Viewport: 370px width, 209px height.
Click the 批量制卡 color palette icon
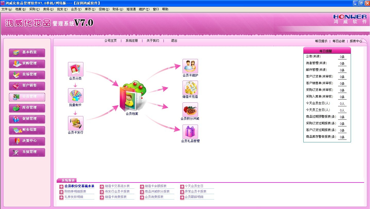pyautogui.click(x=75, y=96)
